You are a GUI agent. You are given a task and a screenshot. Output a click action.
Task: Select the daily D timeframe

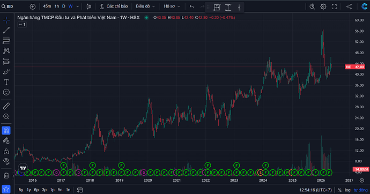63,6
